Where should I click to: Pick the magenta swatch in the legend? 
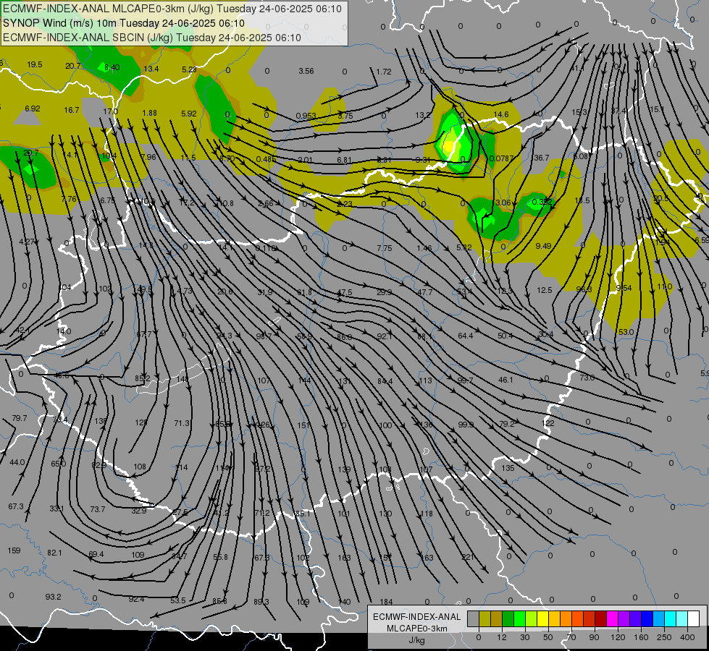(612, 618)
